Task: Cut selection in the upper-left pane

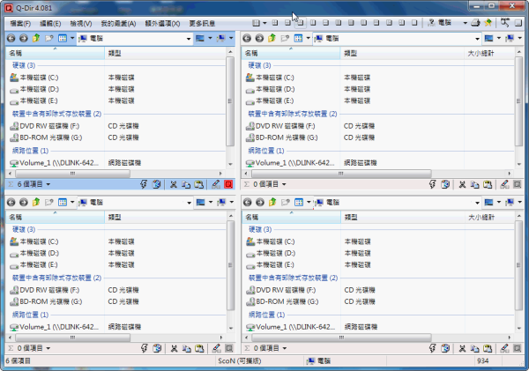Action: point(174,184)
